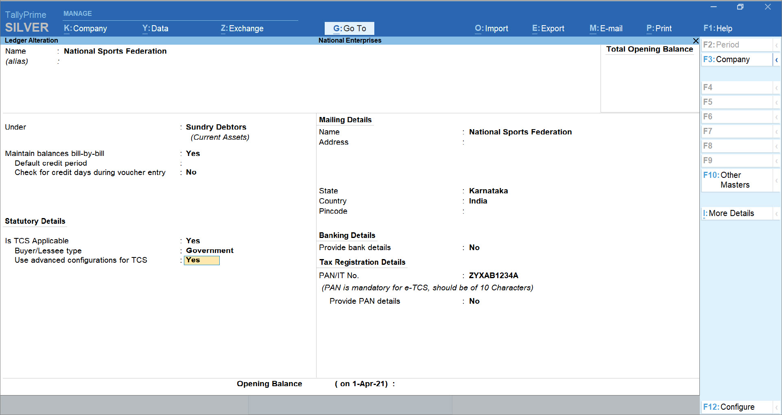This screenshot has height=415, width=782.
Task: Select the Under group Sundry Debtors
Action: pyautogui.click(x=216, y=127)
